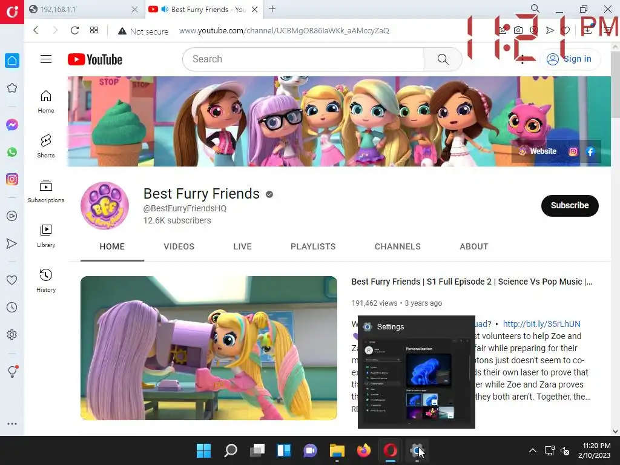
Task: Open the History clock icon in Opera sidebar
Action: point(12,307)
